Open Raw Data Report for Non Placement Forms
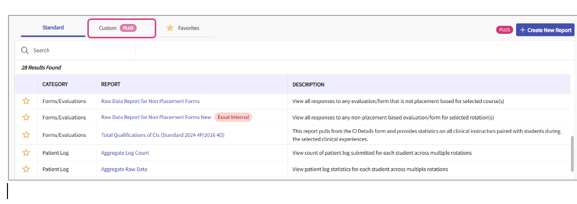Viewport: 577px width, 204px height. click(150, 102)
